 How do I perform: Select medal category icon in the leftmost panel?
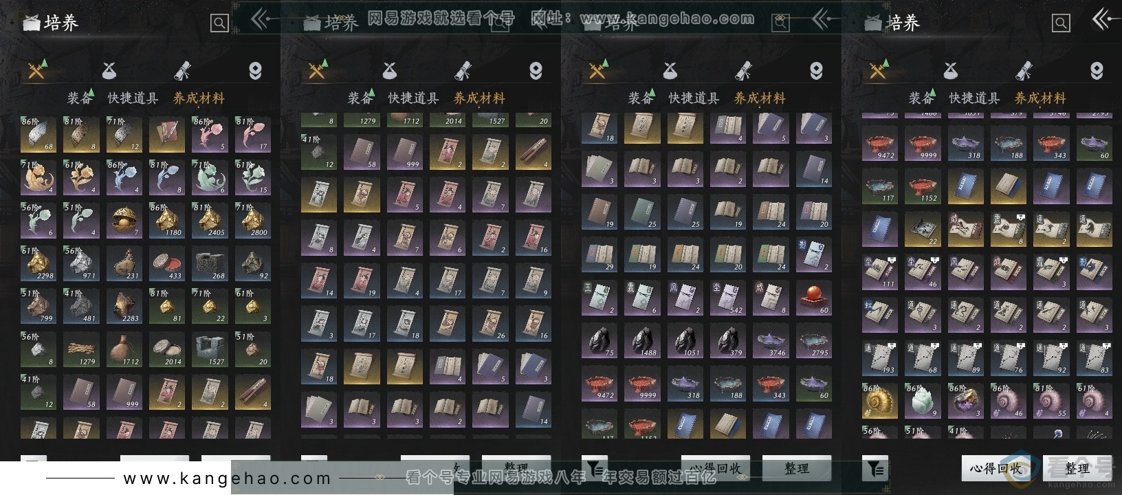click(x=255, y=70)
